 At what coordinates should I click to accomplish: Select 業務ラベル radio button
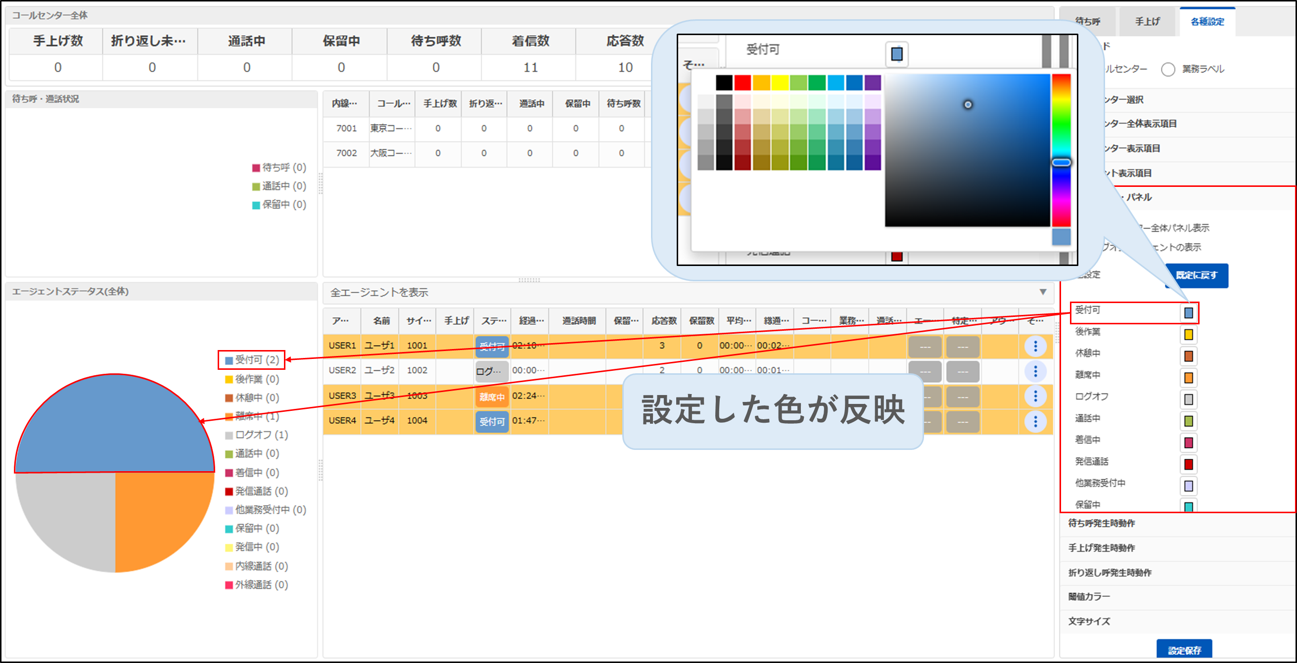(x=1167, y=69)
